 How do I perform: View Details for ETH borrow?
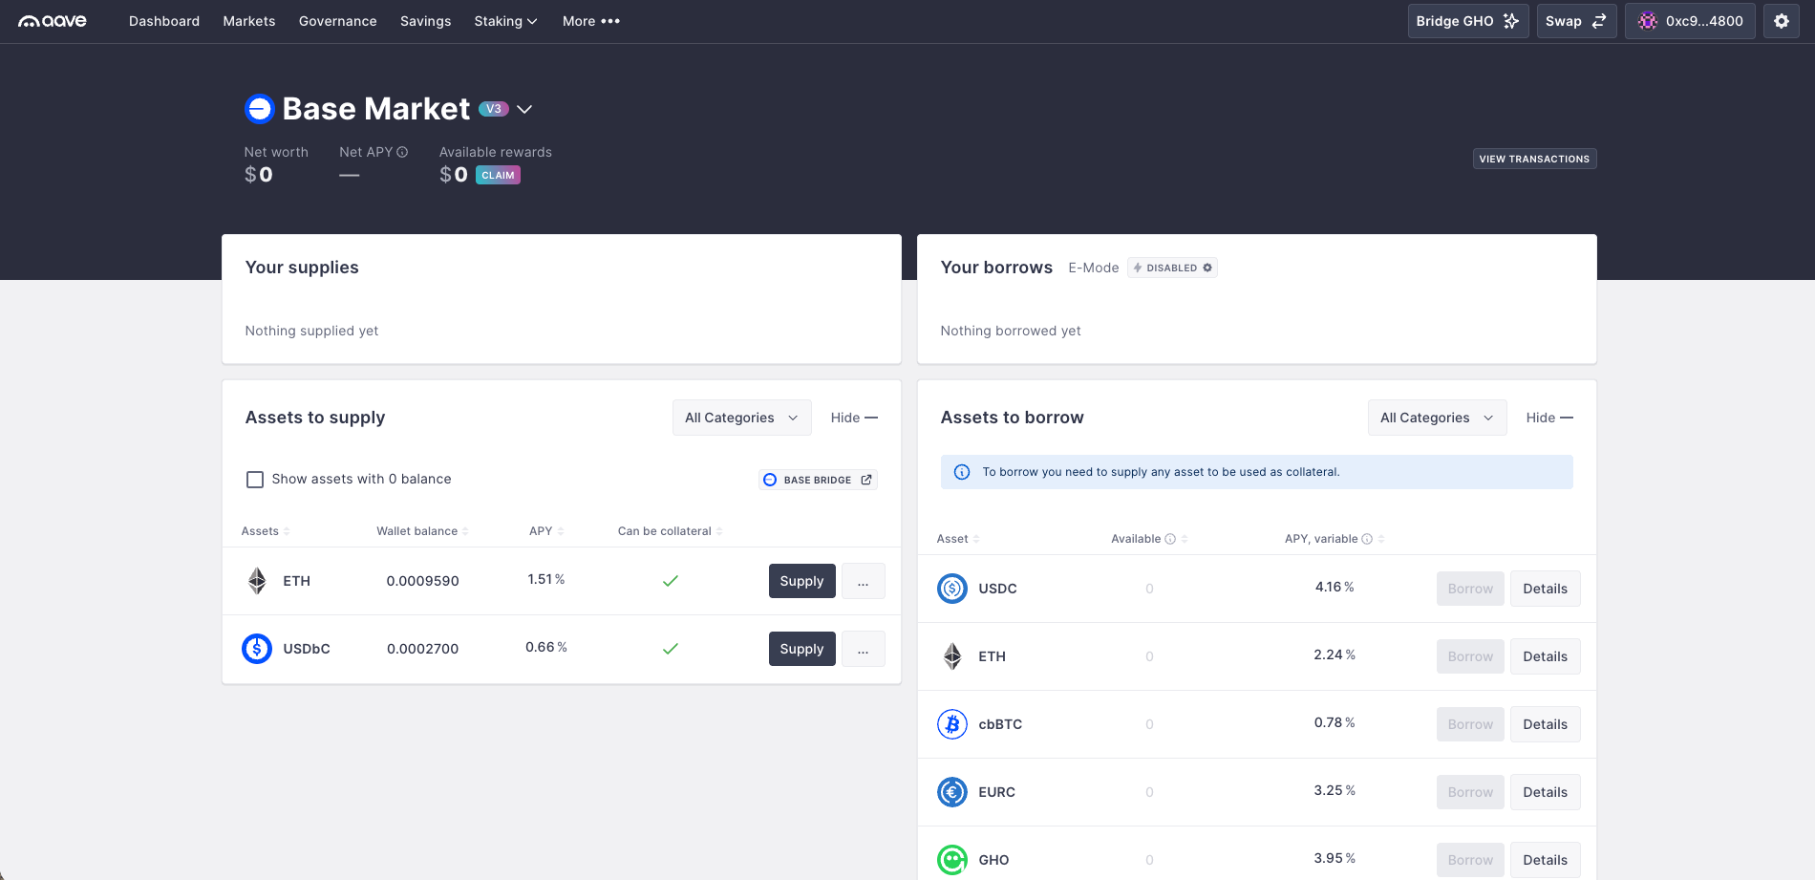[1545, 656]
